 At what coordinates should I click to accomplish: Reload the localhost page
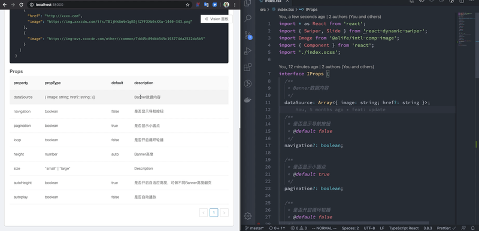[21, 5]
